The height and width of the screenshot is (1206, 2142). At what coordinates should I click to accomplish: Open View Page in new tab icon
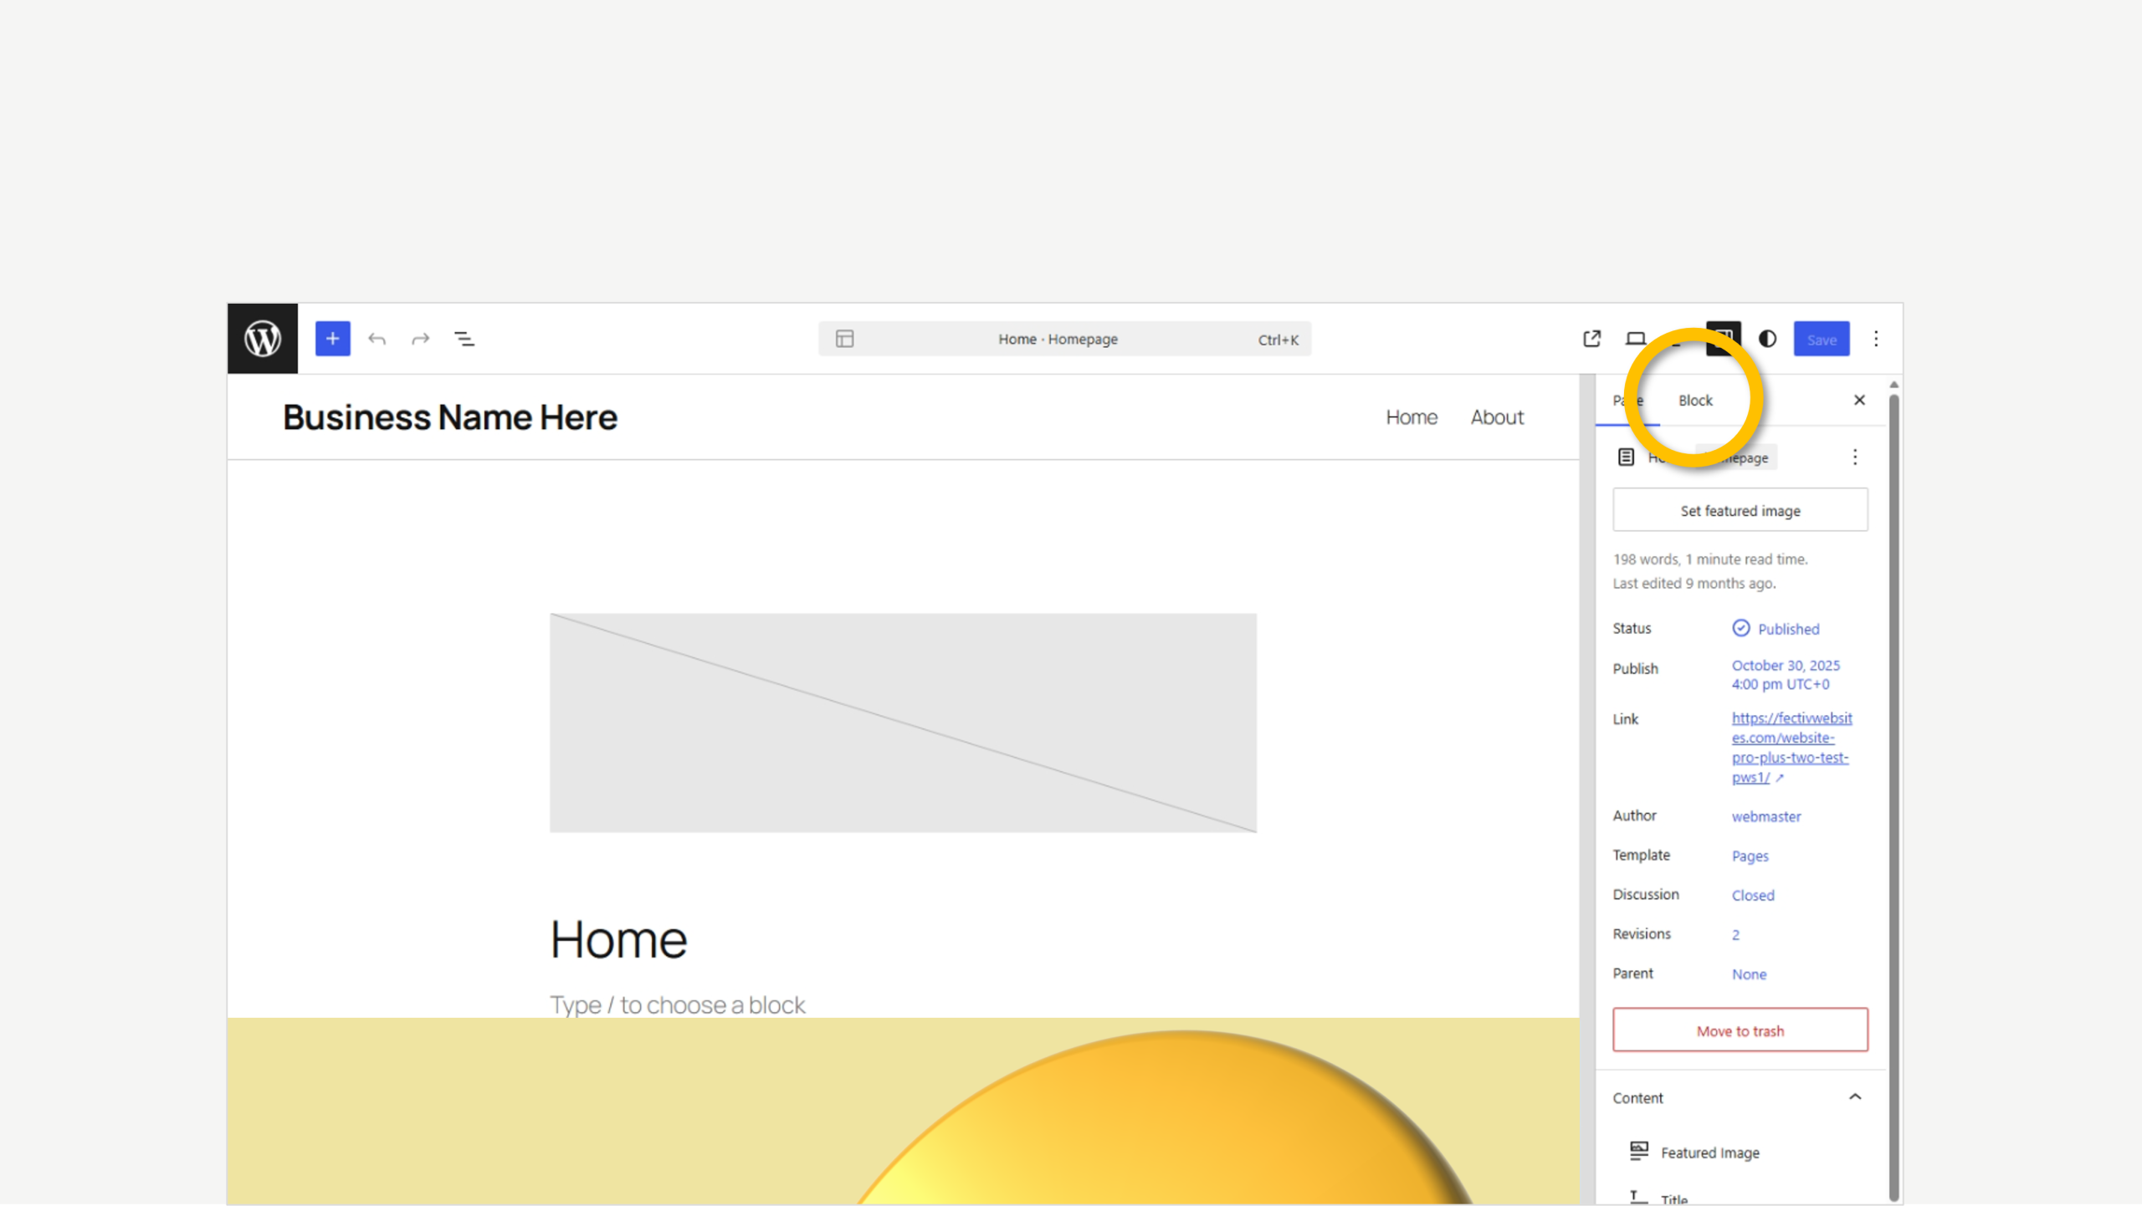pyautogui.click(x=1591, y=339)
